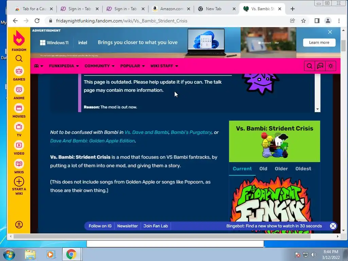Click the Strident Crisis characters image
This screenshot has width=348, height=261.
coord(275,145)
